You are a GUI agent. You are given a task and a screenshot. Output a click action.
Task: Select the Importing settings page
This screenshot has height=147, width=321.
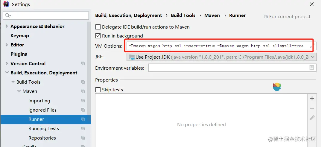coord(39,101)
